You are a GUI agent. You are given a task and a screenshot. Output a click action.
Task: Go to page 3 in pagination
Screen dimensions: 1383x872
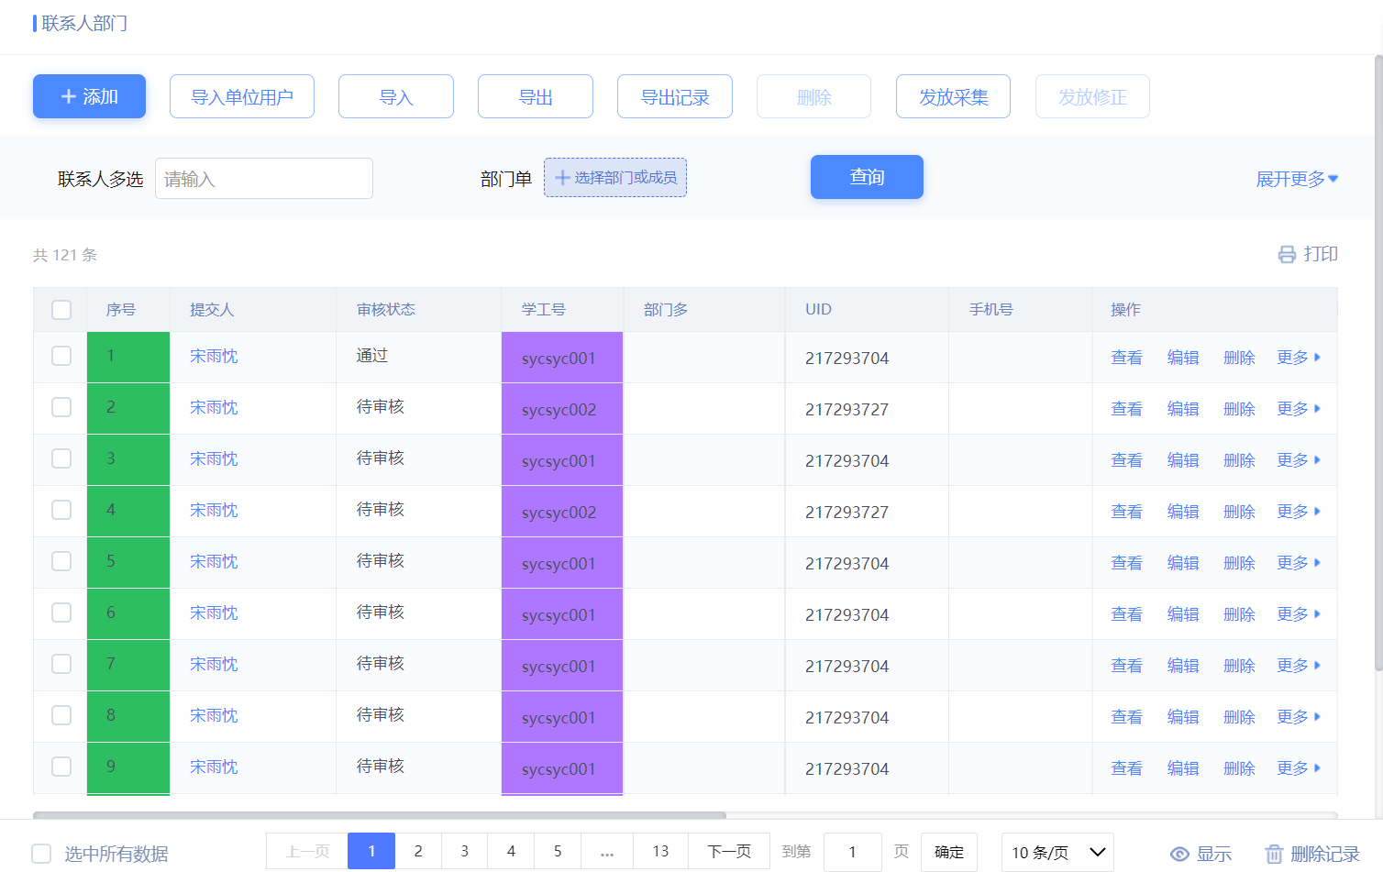click(465, 852)
